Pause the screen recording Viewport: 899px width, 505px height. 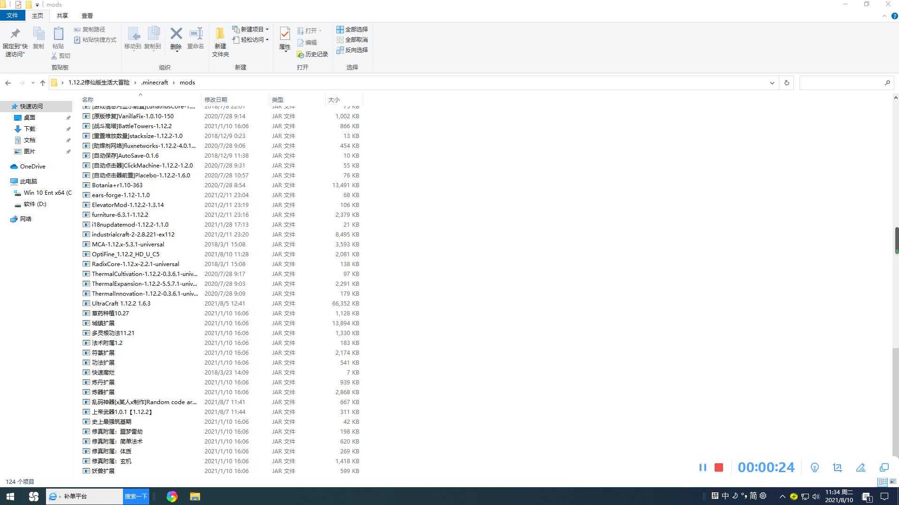[x=702, y=467]
